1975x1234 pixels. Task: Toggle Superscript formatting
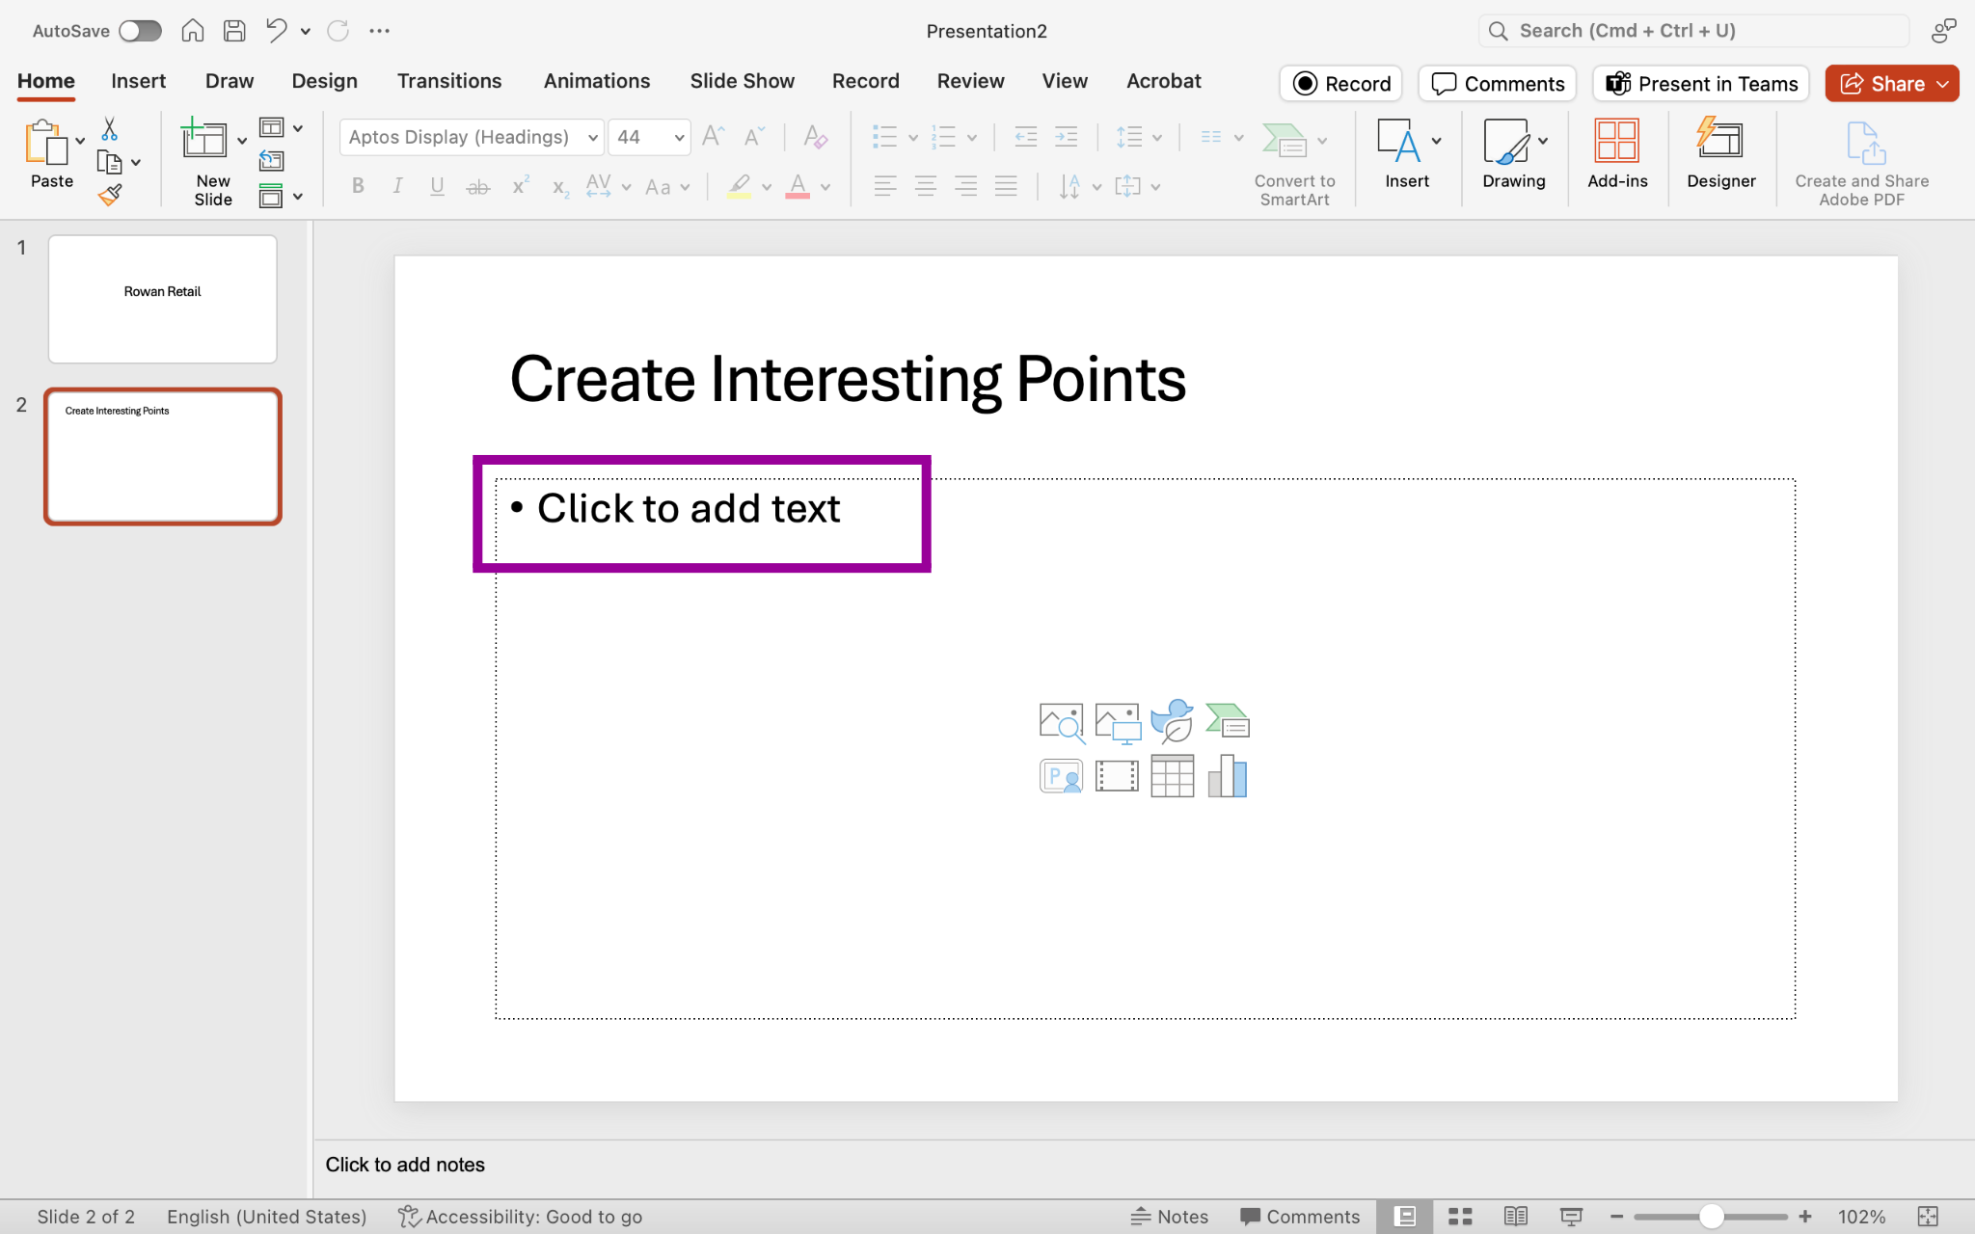pyautogui.click(x=520, y=185)
